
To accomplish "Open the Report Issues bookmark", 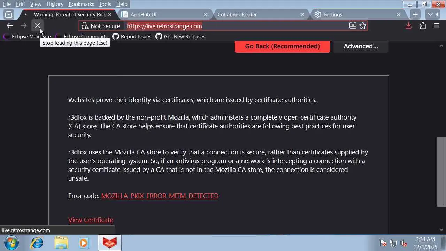I will [132, 36].
